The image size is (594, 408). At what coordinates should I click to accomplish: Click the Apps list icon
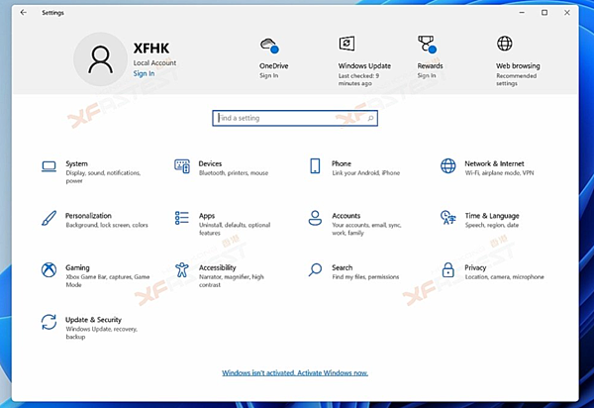tap(182, 218)
